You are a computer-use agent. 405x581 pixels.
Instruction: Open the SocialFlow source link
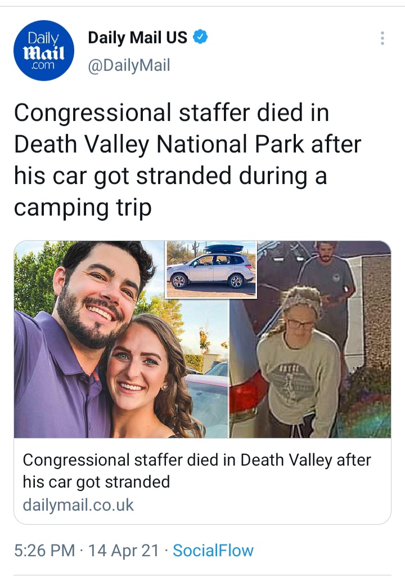pos(213,551)
